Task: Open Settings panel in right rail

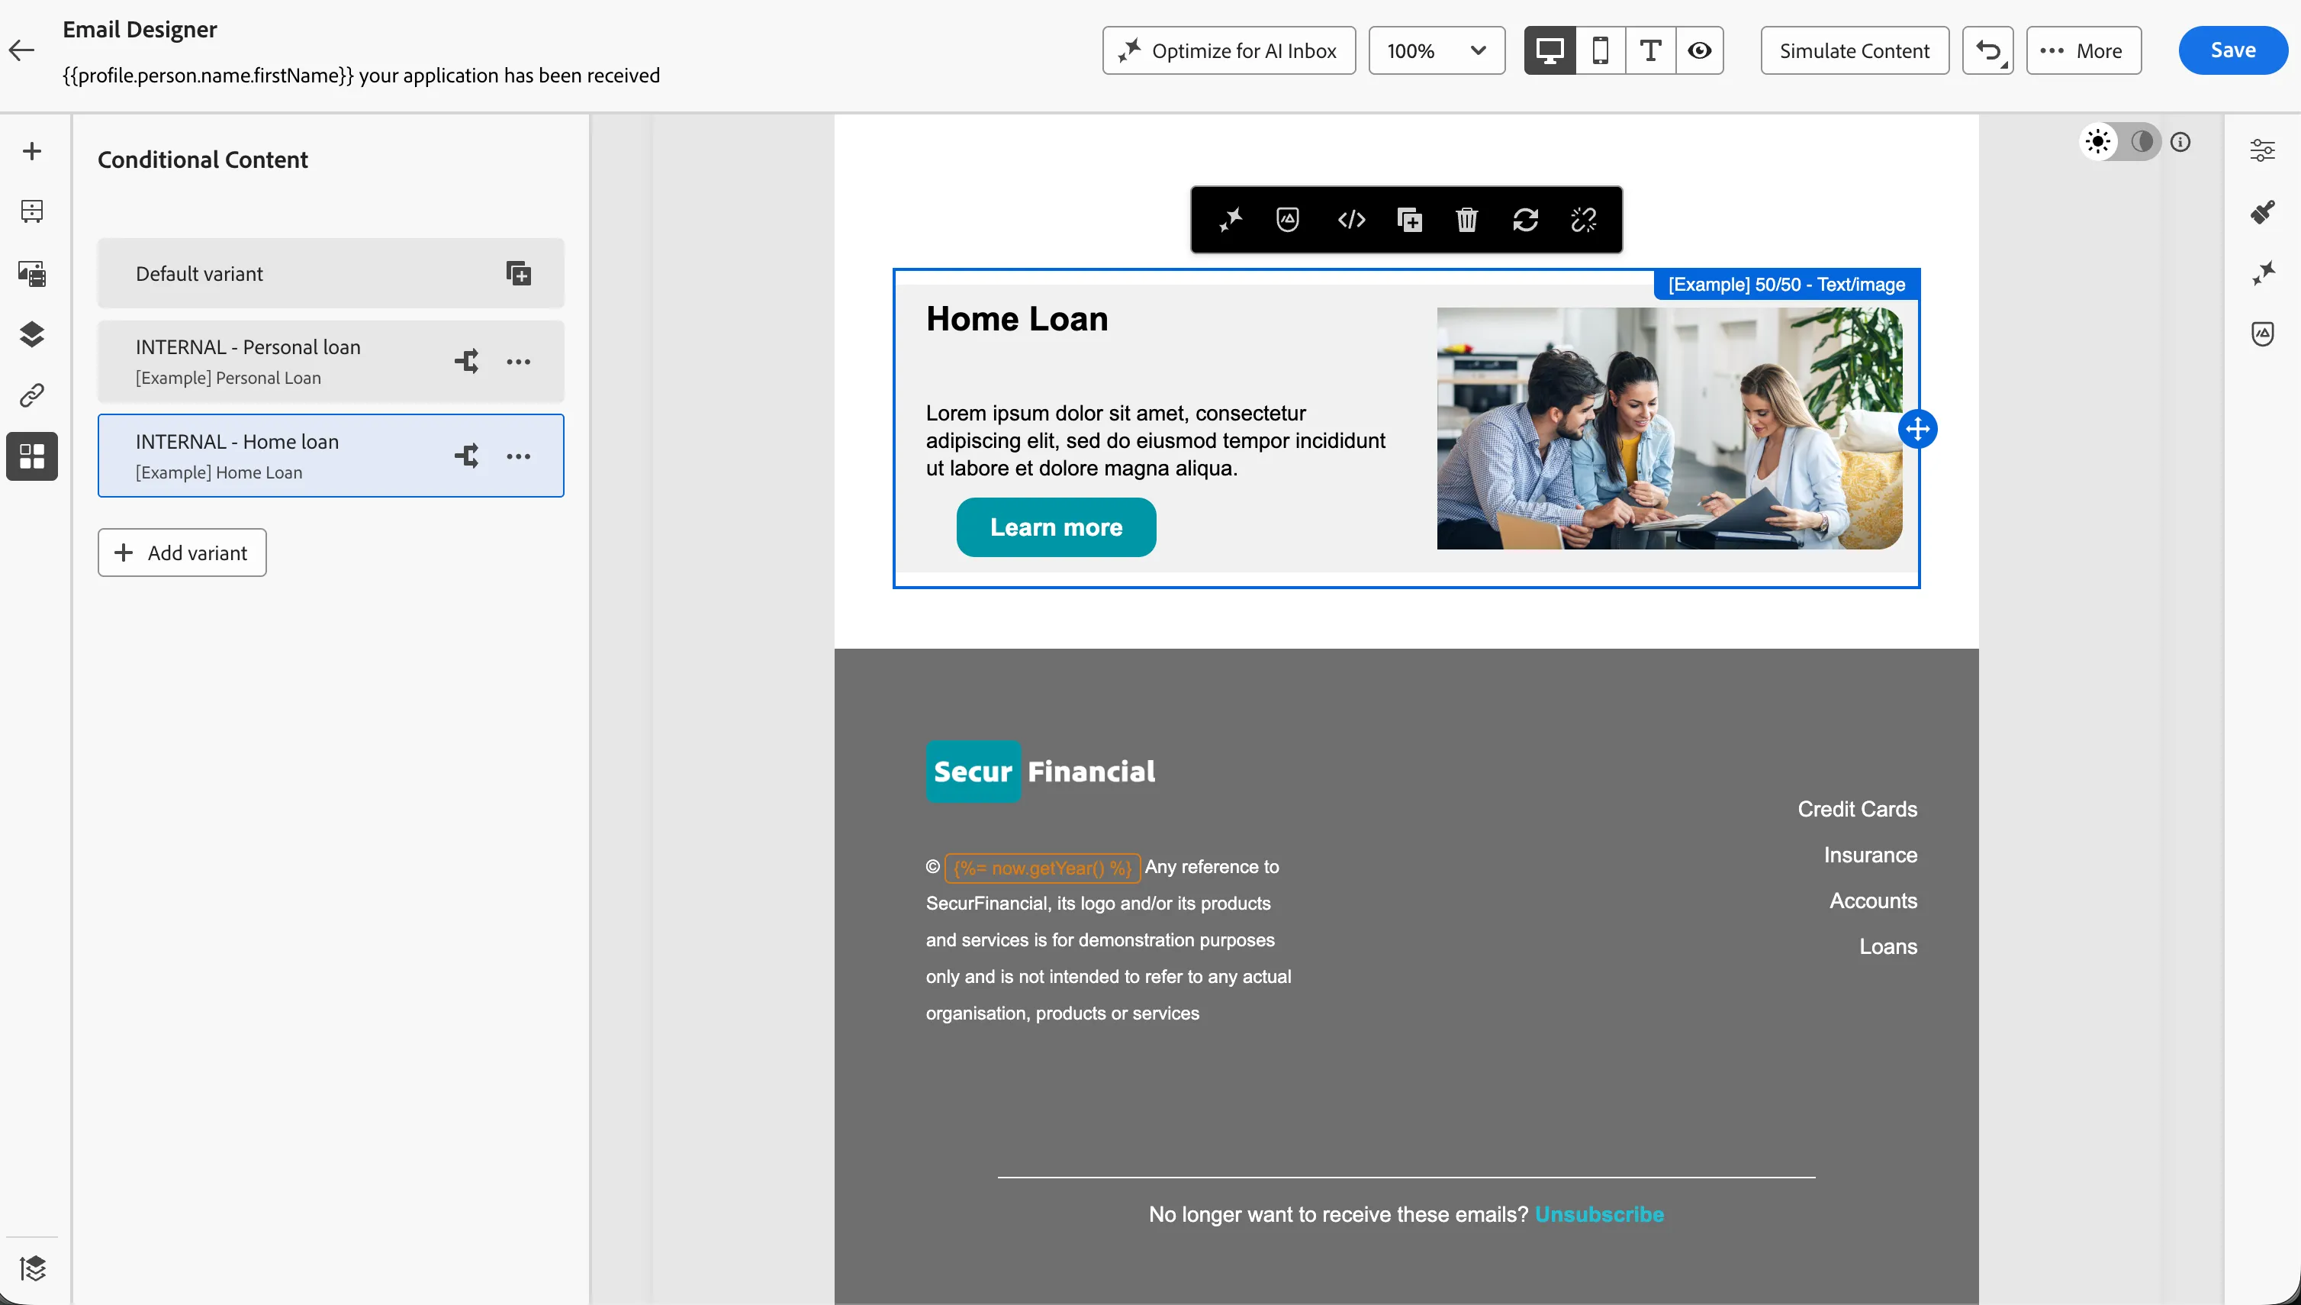Action: pyautogui.click(x=2262, y=150)
